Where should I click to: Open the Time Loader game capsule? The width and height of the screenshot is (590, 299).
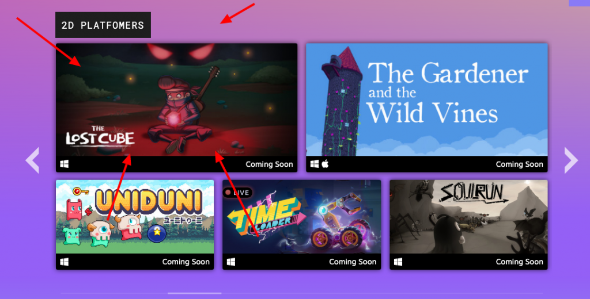(x=301, y=225)
